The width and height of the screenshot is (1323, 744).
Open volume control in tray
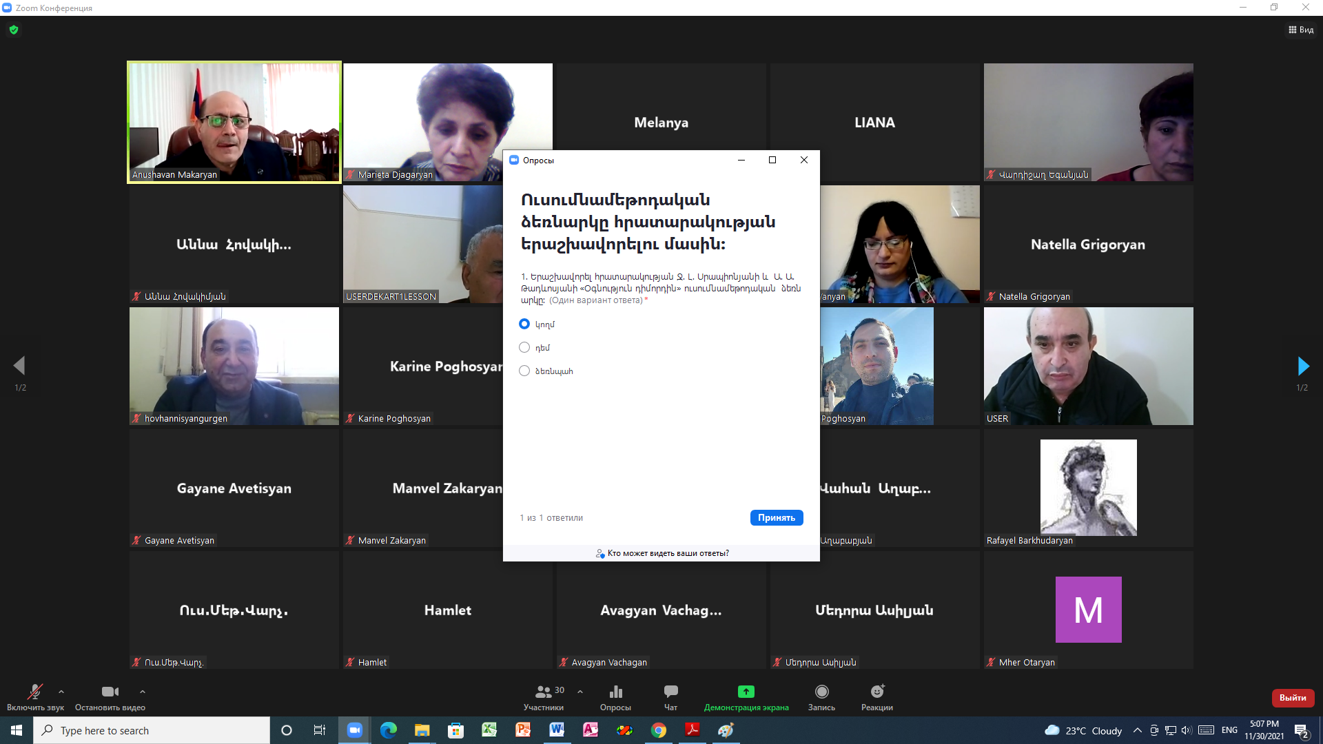(x=1186, y=730)
